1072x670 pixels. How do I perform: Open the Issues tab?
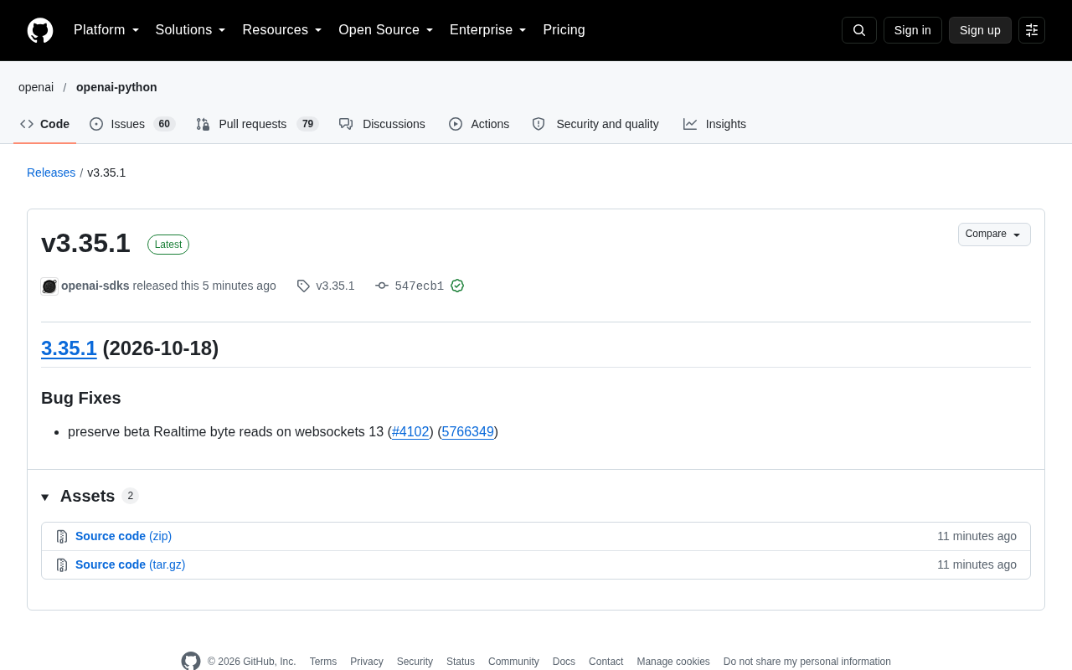tap(132, 124)
